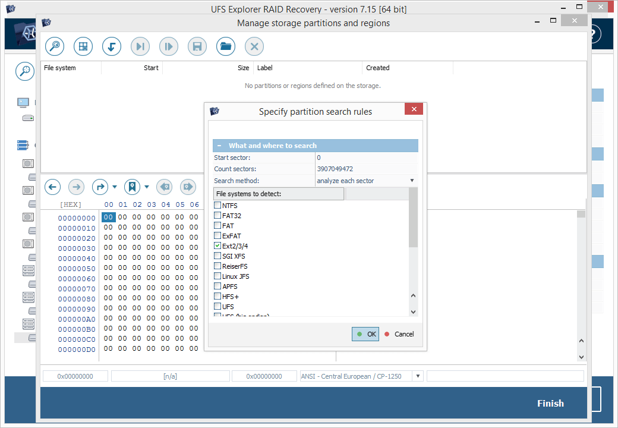Click the down-arrow jump toolbar icon

[112, 46]
